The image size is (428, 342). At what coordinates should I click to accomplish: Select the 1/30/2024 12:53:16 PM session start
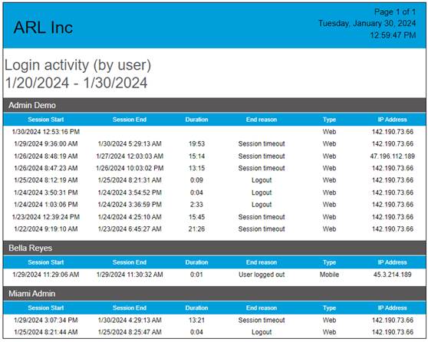(x=46, y=132)
